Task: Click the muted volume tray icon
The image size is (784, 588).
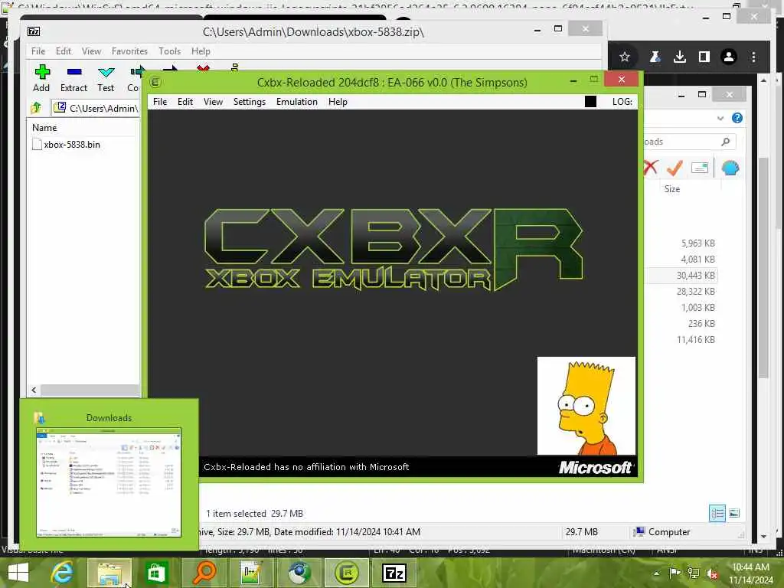Action: pos(711,573)
